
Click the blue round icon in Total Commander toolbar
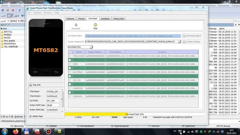pos(3,10)
